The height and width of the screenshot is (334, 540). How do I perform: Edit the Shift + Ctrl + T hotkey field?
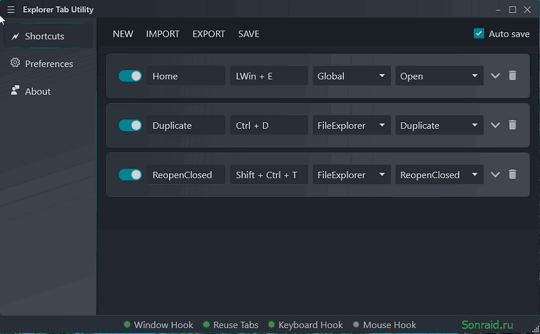click(x=269, y=174)
